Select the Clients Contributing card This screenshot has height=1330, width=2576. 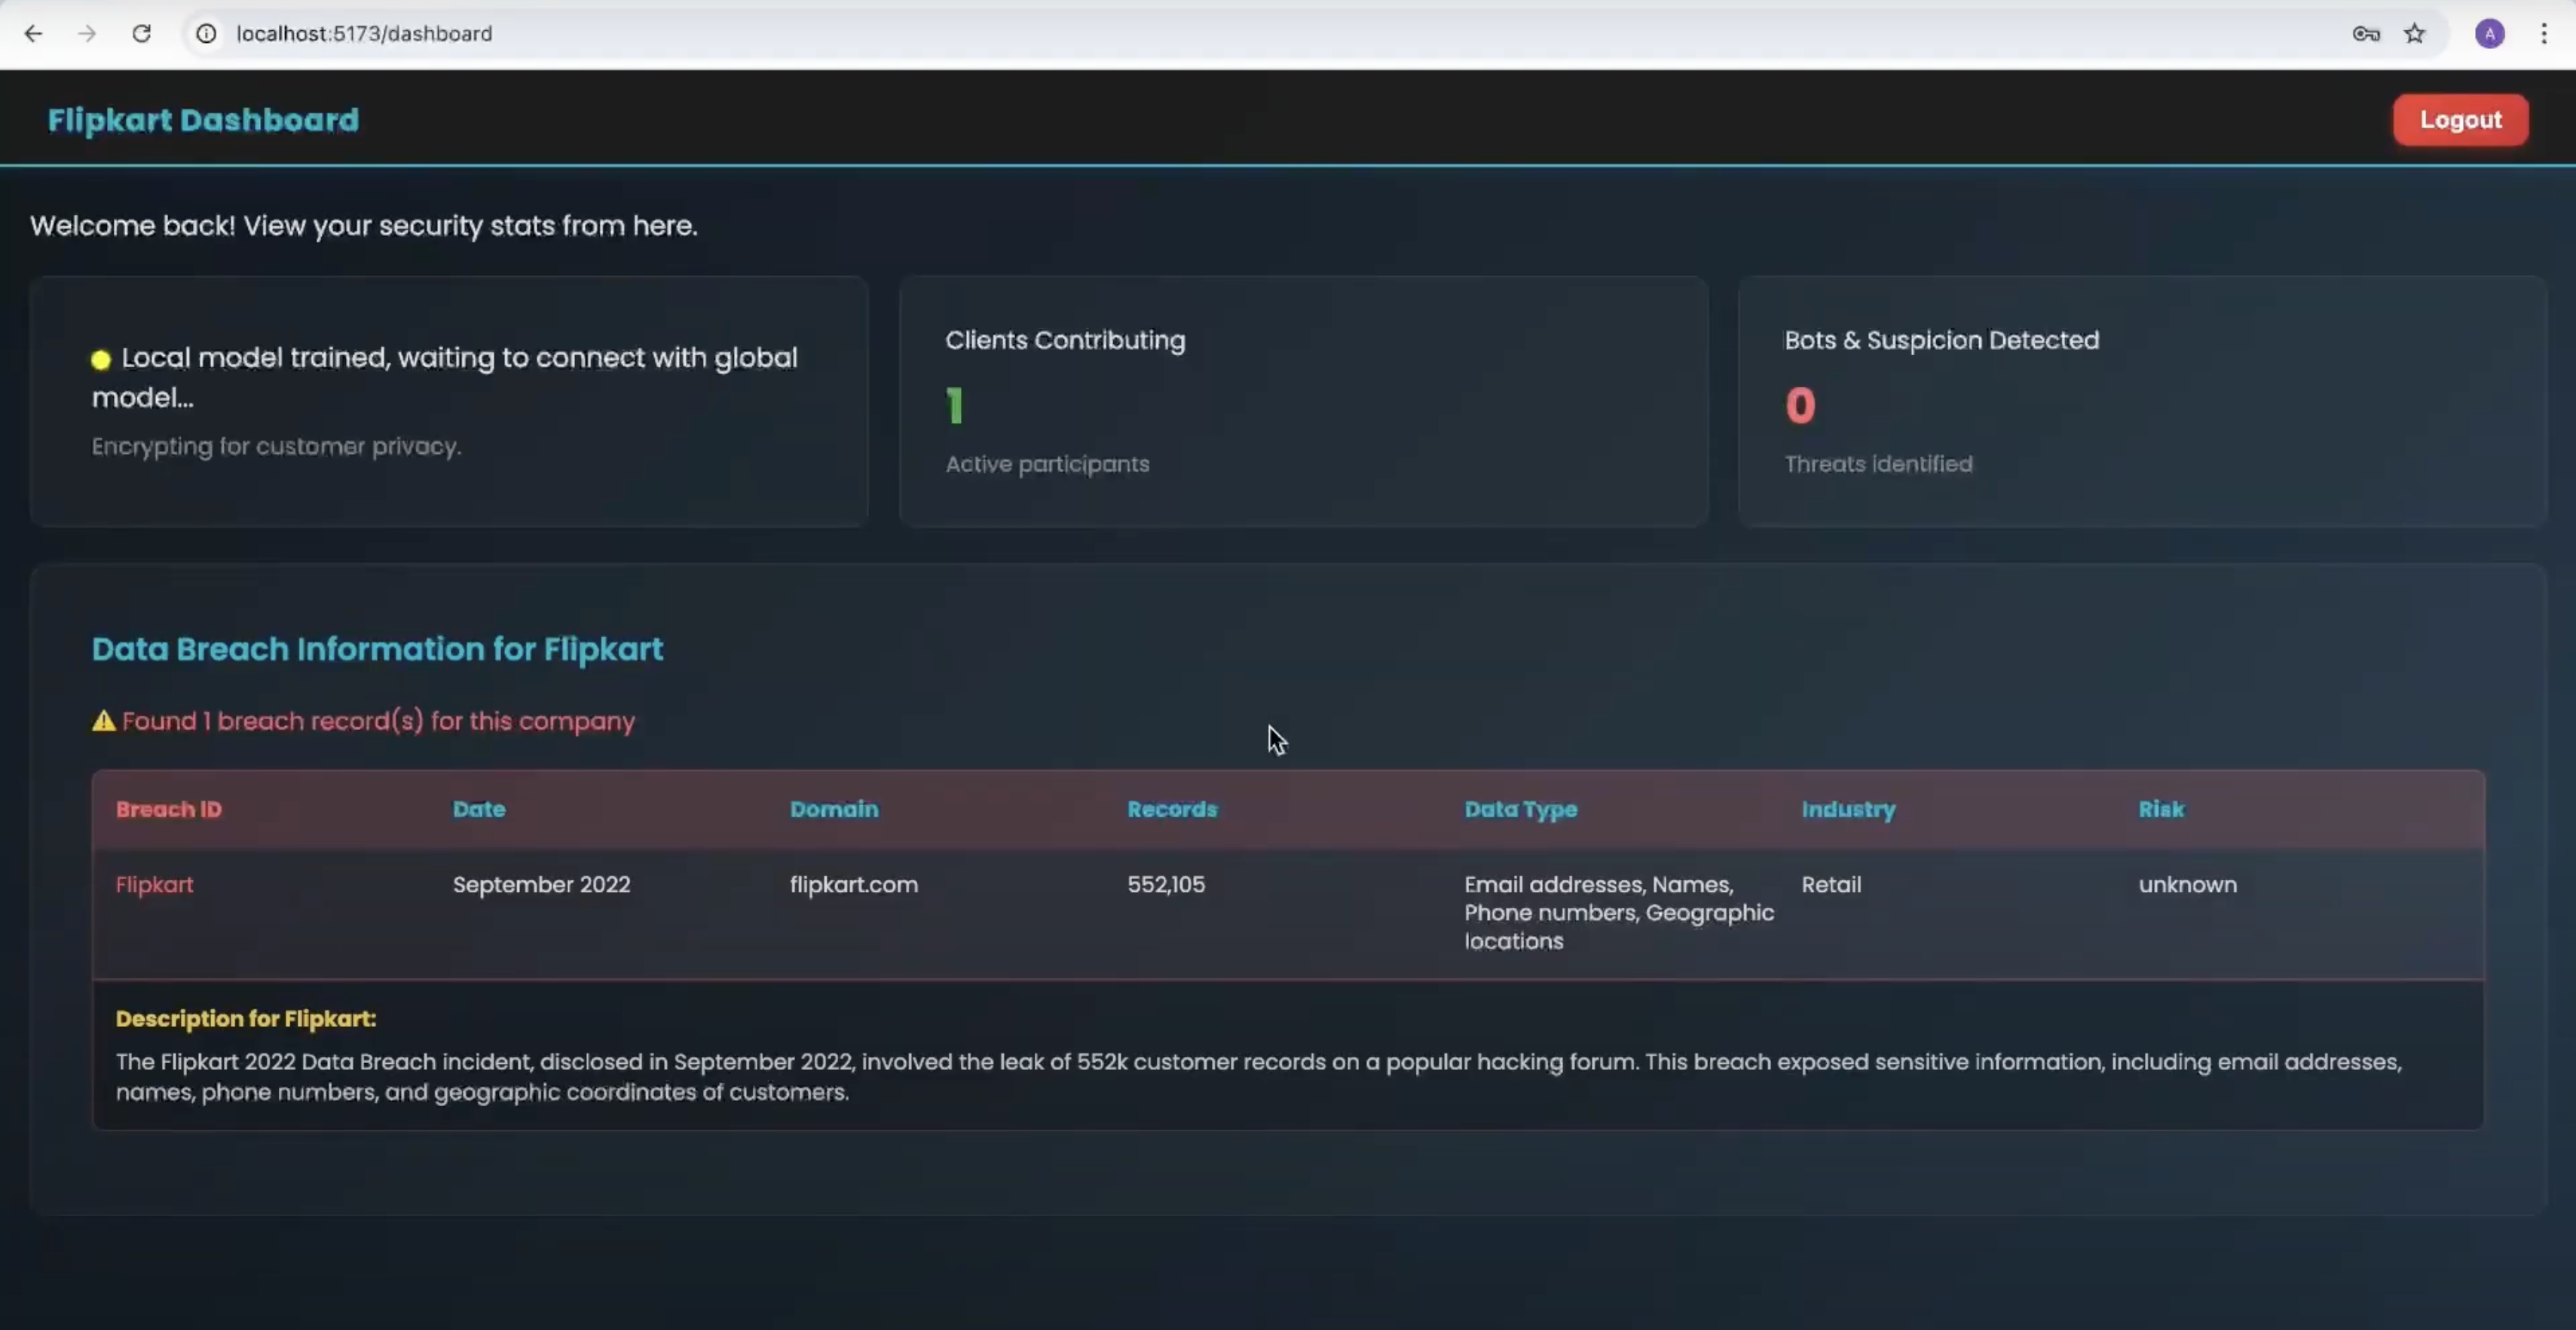1303,401
